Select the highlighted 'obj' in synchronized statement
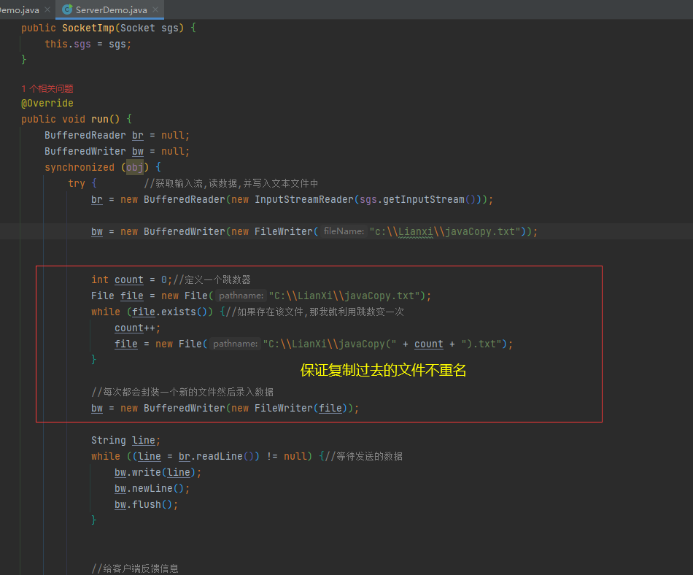 pos(135,167)
